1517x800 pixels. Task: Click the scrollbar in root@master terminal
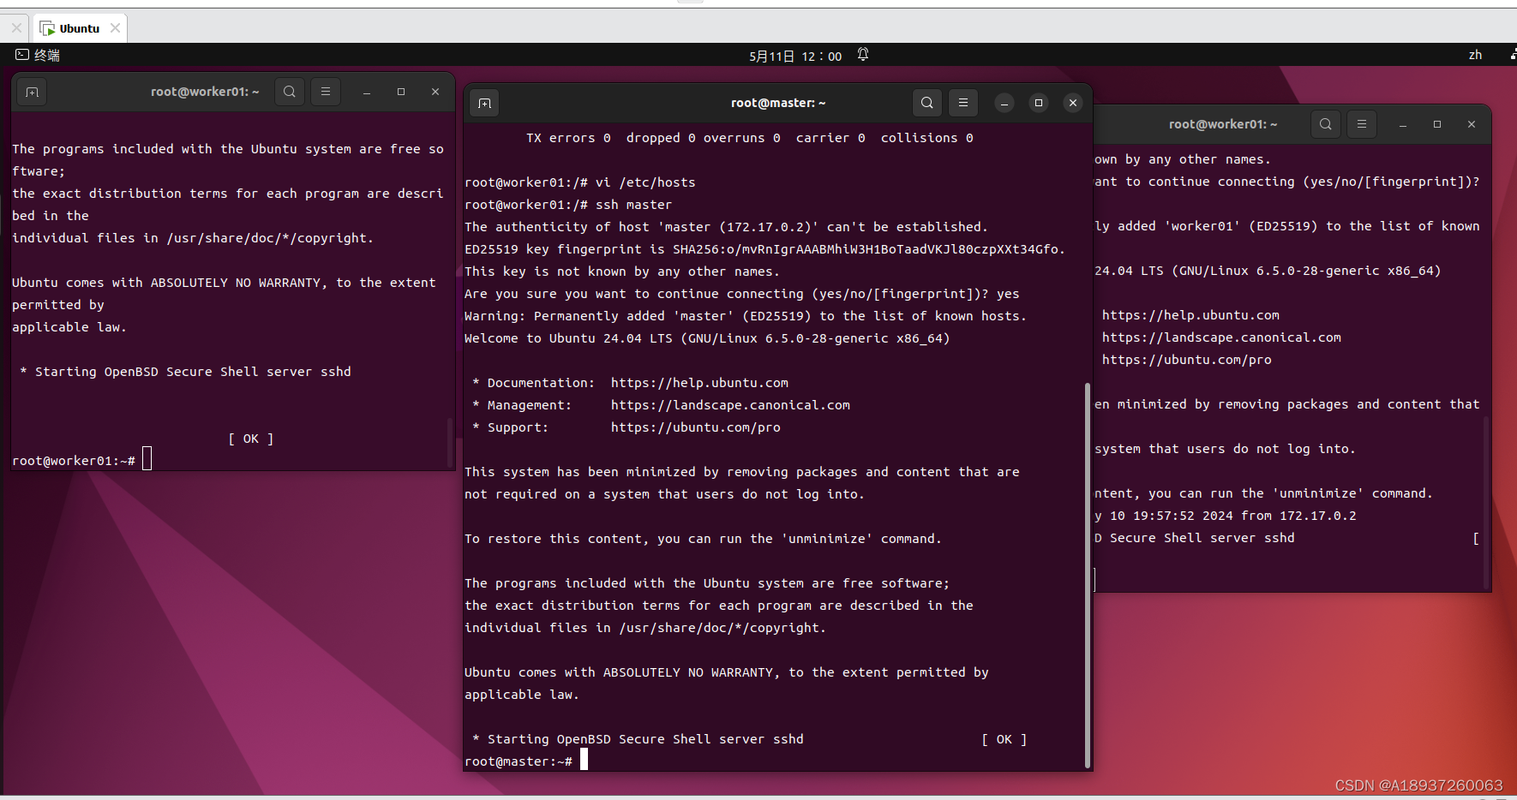[x=1088, y=576]
